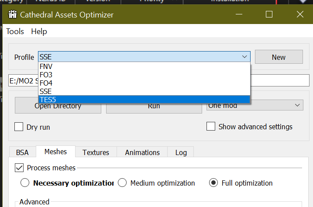Viewport: 313px width, 207px height.
Task: Select FO3 from the profile list
Action: coord(144,75)
